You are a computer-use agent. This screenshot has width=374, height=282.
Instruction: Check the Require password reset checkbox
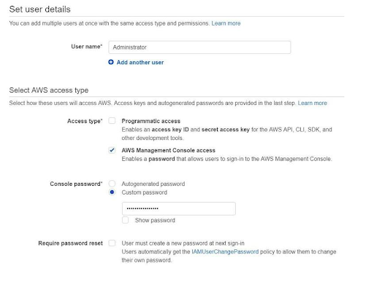(112, 243)
